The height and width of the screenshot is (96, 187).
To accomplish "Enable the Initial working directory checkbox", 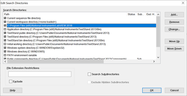I will [x=5, y=44].
